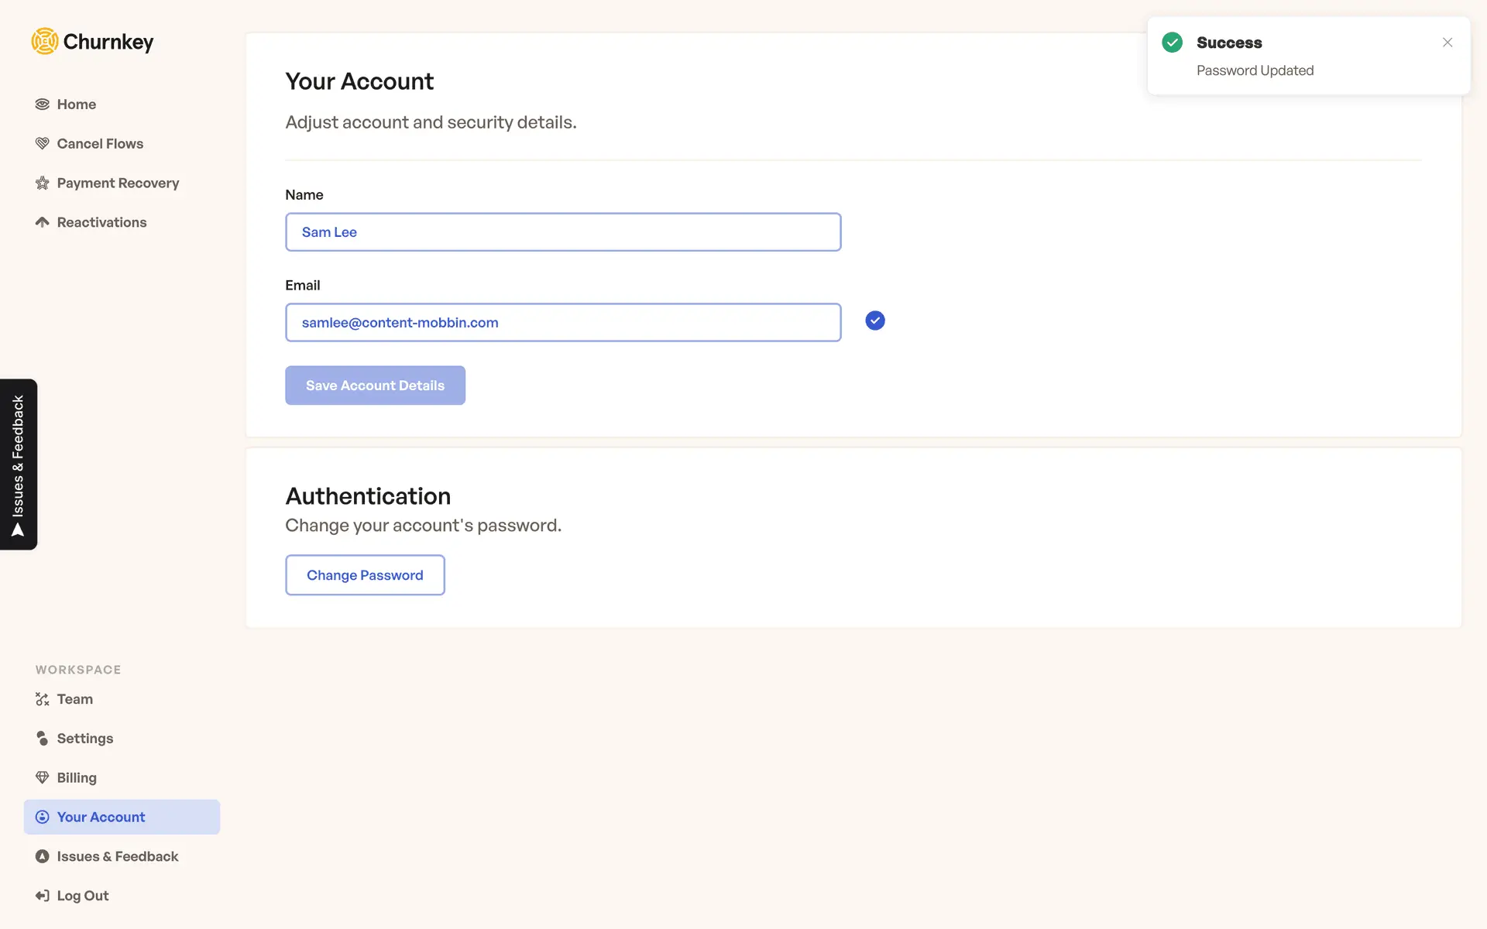1487x929 pixels.
Task: Click the Change Password button
Action: click(365, 575)
